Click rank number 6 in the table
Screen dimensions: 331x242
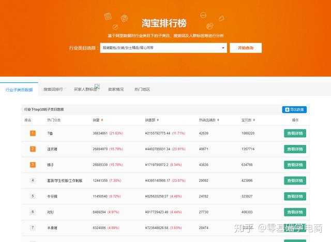[x=33, y=212]
